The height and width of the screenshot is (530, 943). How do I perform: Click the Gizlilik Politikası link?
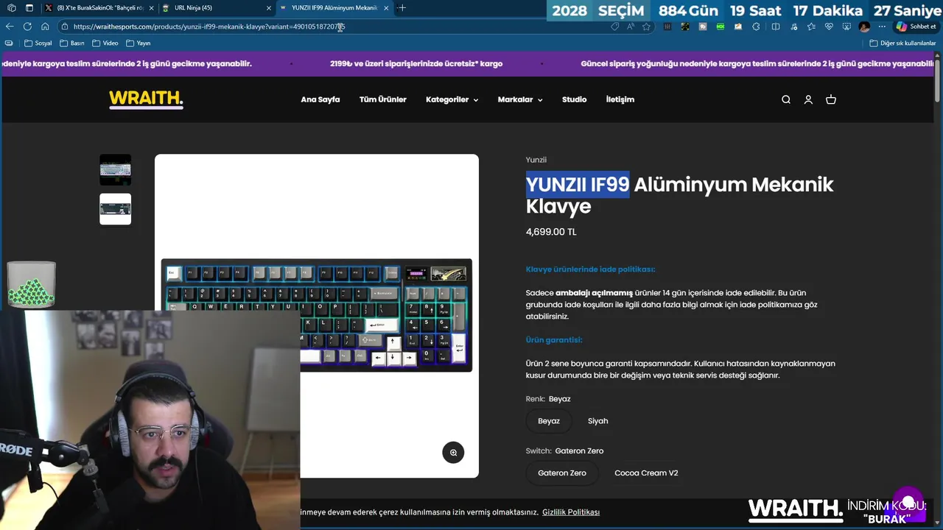point(571,512)
